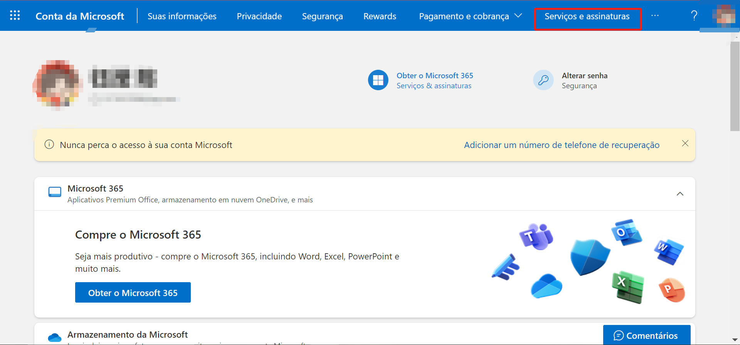Click the OneDrive cloud storage icon
740x345 pixels.
[x=55, y=338]
